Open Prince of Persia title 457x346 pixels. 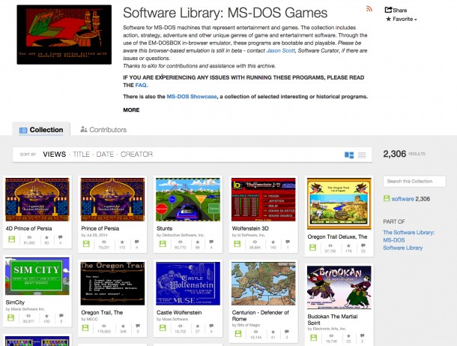100,228
